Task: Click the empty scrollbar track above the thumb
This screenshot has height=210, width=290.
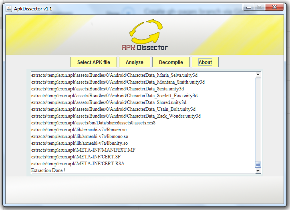Action: [x=258, y=120]
